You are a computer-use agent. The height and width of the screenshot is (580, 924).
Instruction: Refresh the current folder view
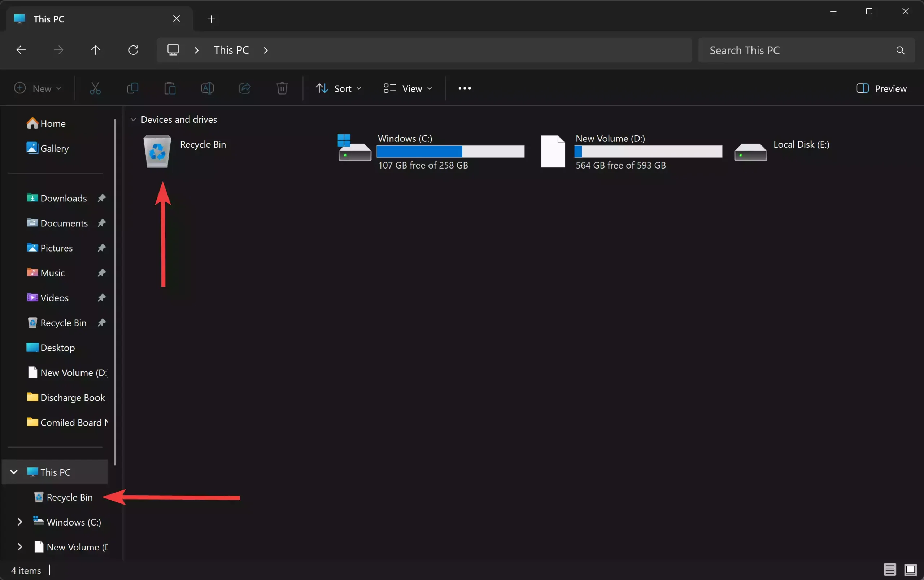pos(134,50)
